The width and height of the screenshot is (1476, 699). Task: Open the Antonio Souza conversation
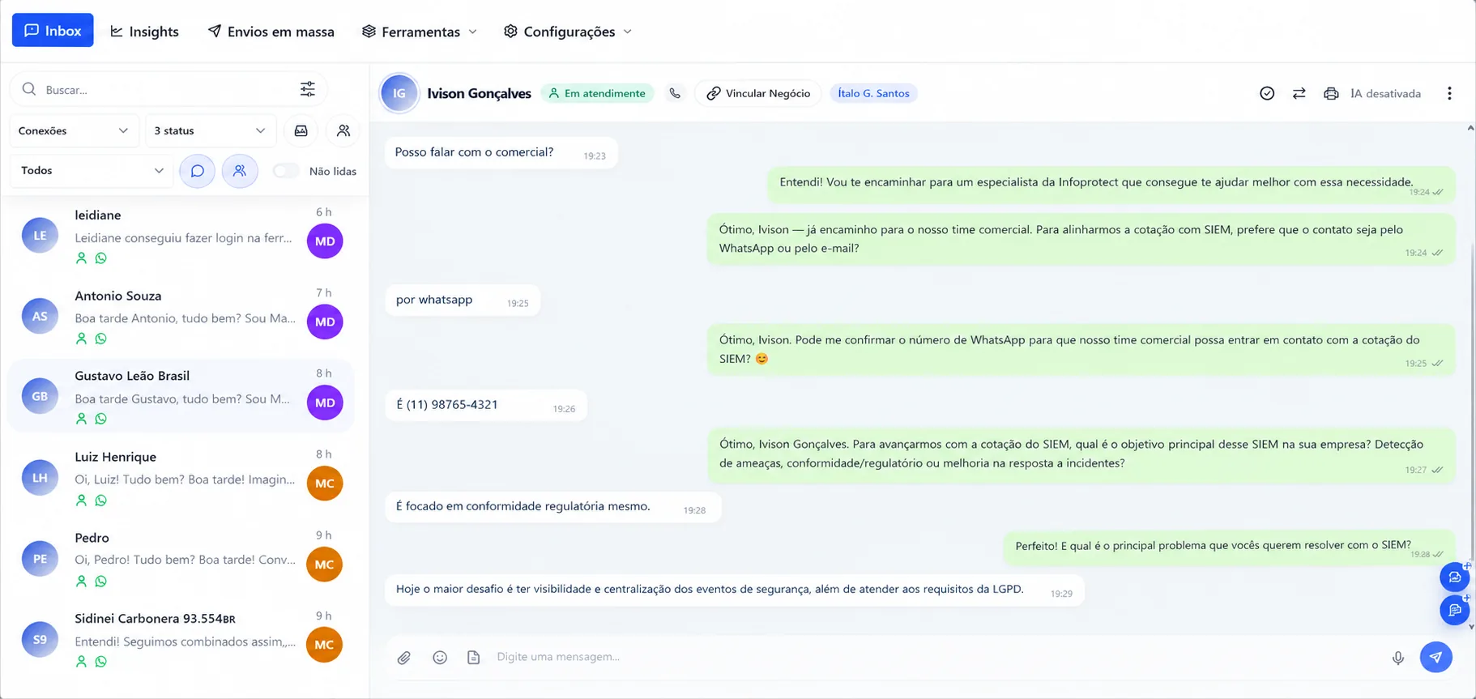click(181, 317)
